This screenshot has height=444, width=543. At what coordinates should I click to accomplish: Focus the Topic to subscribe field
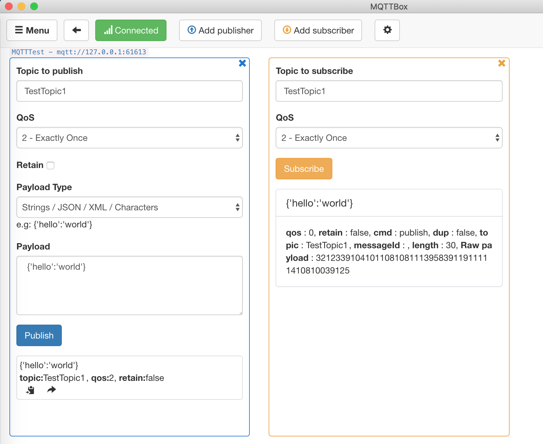point(389,91)
